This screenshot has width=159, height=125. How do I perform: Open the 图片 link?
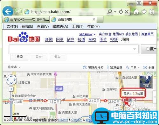pos(103,40)
